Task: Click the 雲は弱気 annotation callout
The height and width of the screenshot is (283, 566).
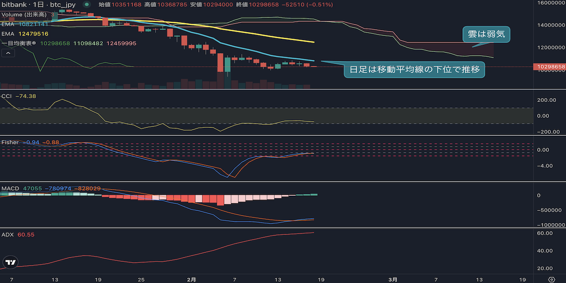Action: click(486, 34)
